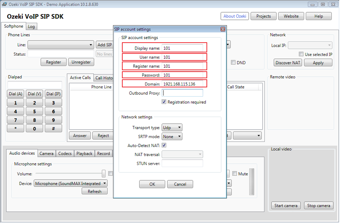Click the Domain input field
Viewport: 341px width, 224px height.
click(x=183, y=84)
